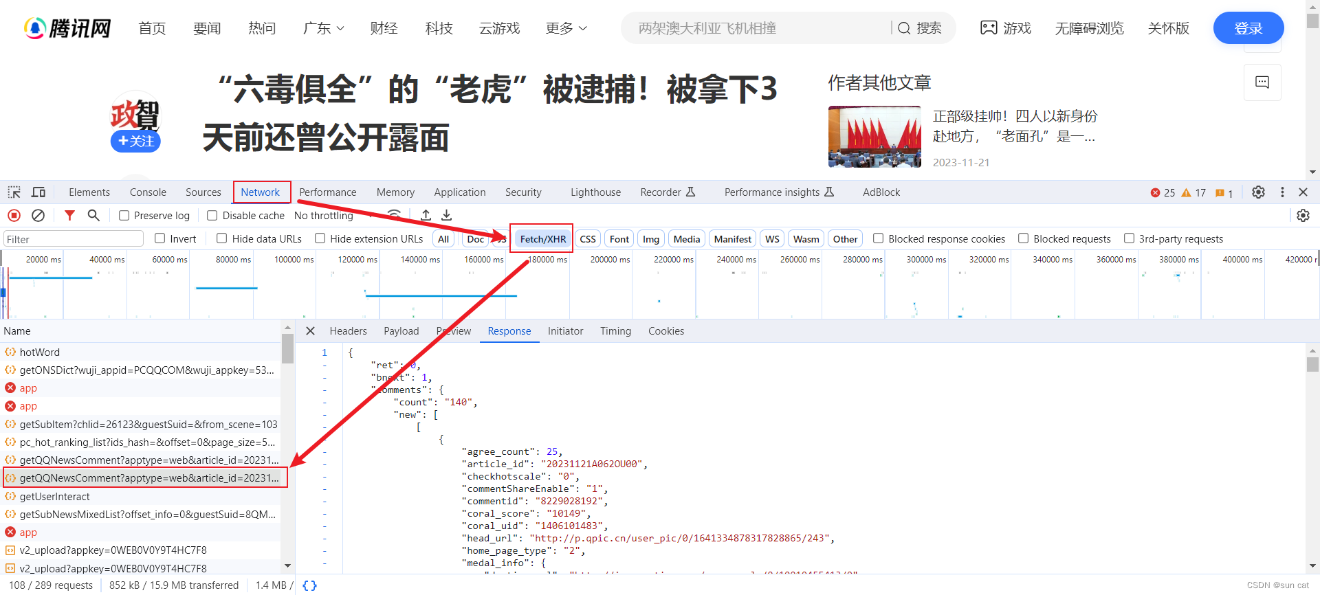The image size is (1320, 595).
Task: Enable Hide extension URLs checkbox
Action: point(320,238)
